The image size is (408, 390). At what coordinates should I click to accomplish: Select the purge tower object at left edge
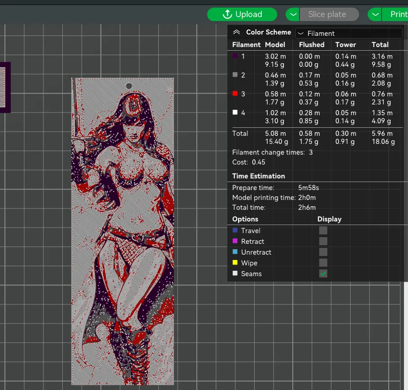click(5, 87)
